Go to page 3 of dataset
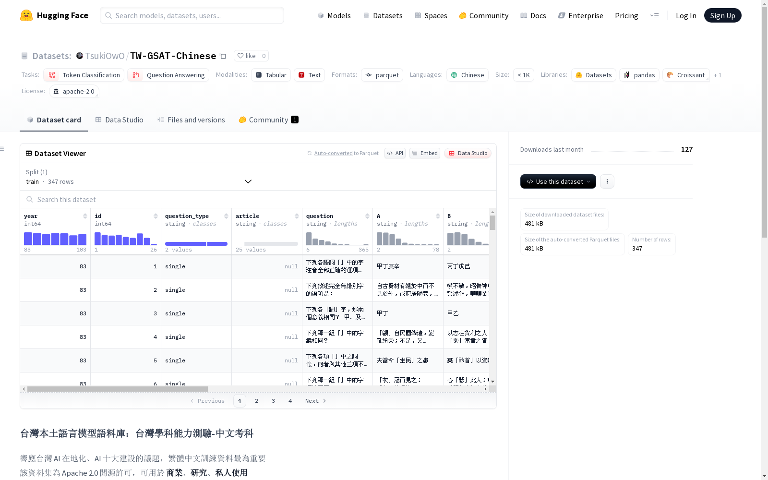 pos(273,401)
